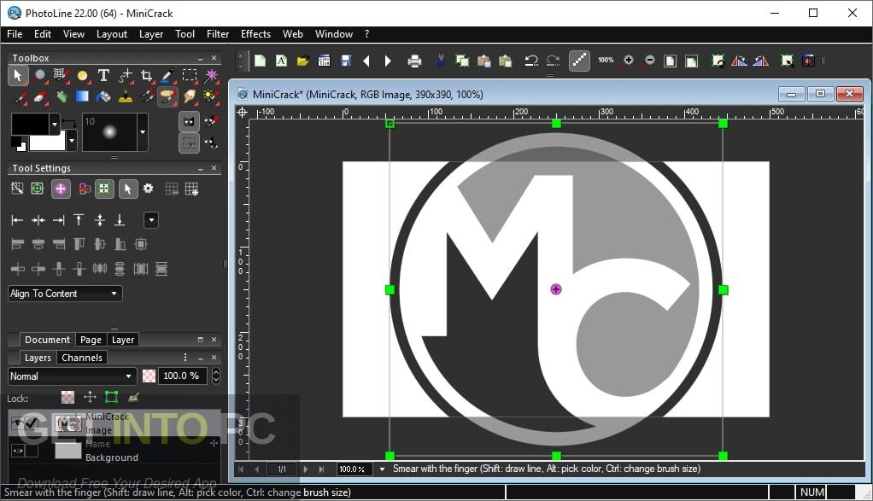Image resolution: width=873 pixels, height=501 pixels.
Task: Open the Normal blend mode dropdown
Action: [x=72, y=376]
